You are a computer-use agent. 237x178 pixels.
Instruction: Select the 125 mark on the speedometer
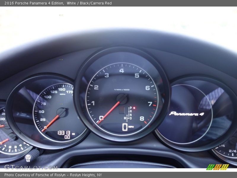click(x=54, y=92)
